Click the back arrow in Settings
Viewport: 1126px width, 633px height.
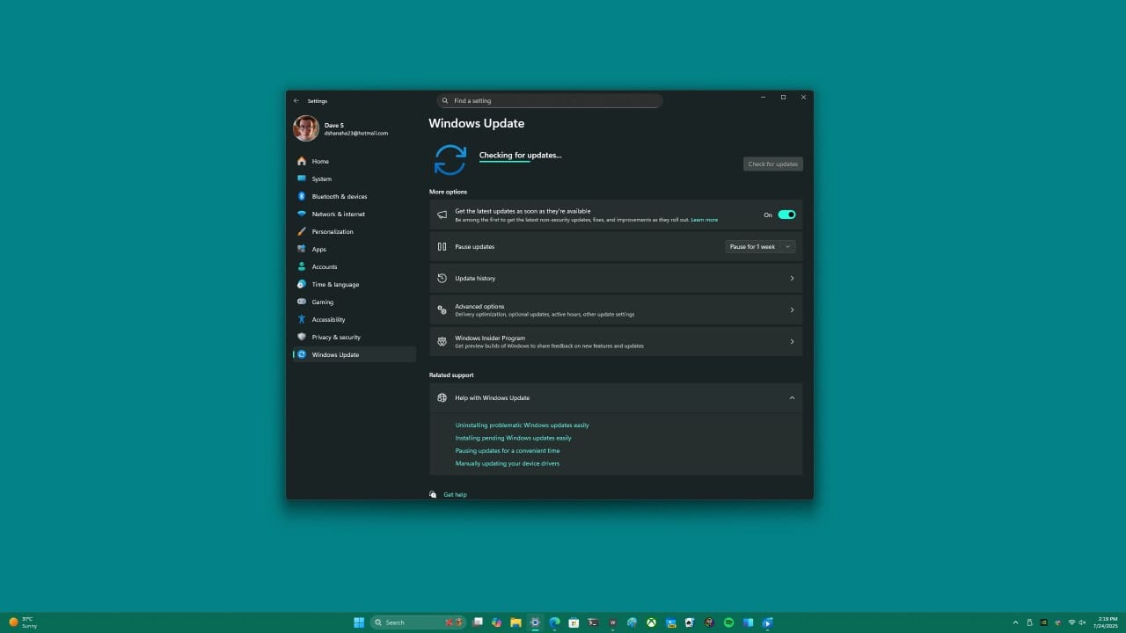click(x=296, y=100)
